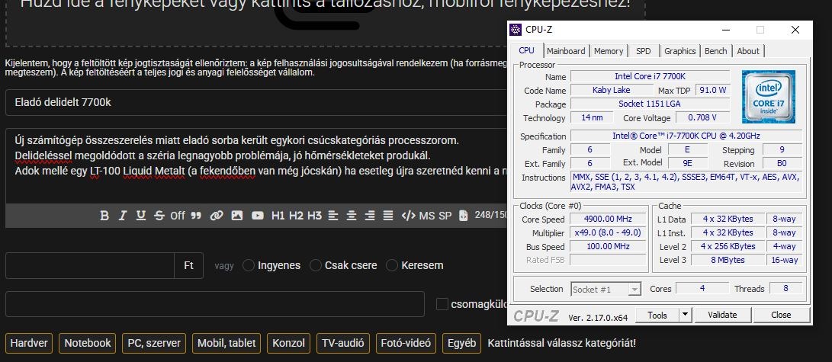Justify the text

click(388, 216)
